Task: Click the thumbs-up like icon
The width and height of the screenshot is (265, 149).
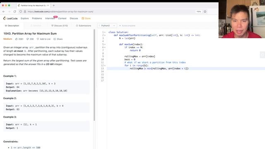Action: (x=17, y=39)
